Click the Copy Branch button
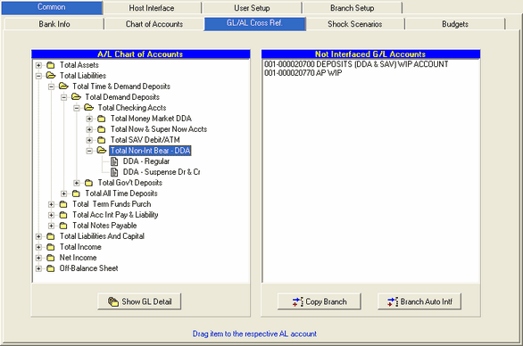This screenshot has height=346, width=523. coord(320,301)
